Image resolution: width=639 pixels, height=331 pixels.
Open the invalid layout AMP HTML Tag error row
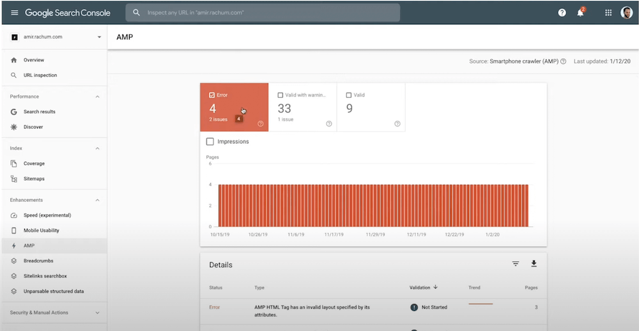click(373, 311)
